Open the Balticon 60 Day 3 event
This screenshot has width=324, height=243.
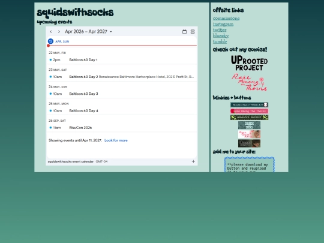(122, 94)
